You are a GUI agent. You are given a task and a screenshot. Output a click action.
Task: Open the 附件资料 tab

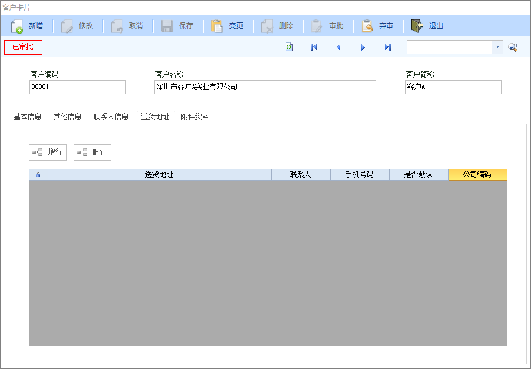coord(195,117)
